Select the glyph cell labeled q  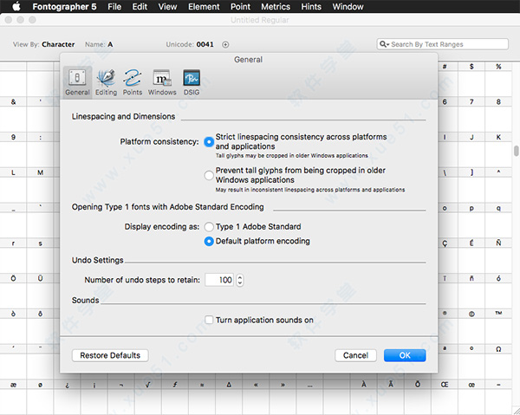[498, 221]
